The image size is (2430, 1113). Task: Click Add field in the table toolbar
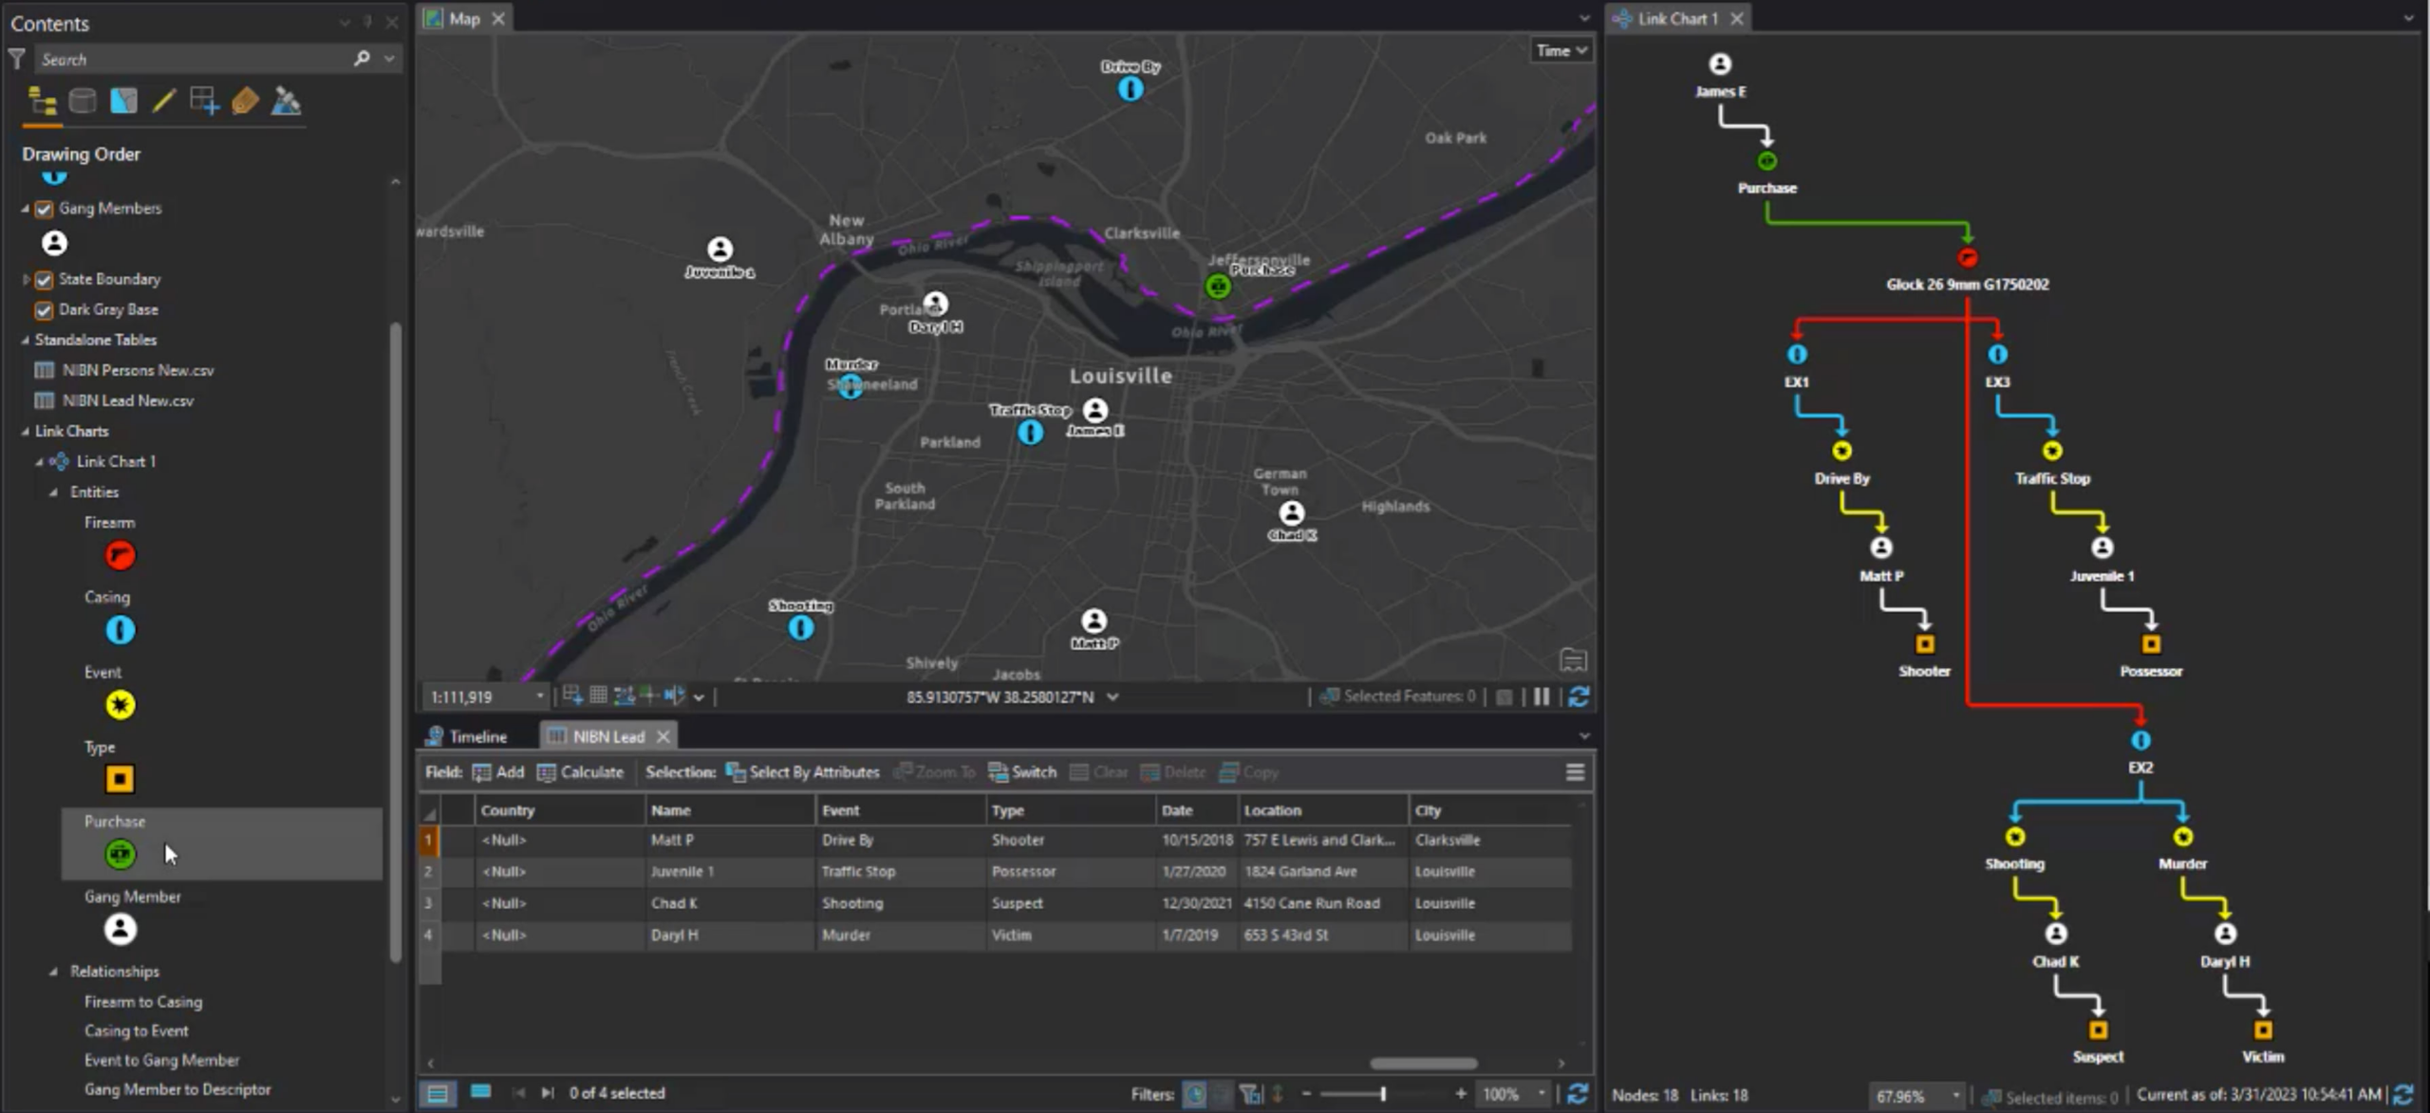pos(497,771)
